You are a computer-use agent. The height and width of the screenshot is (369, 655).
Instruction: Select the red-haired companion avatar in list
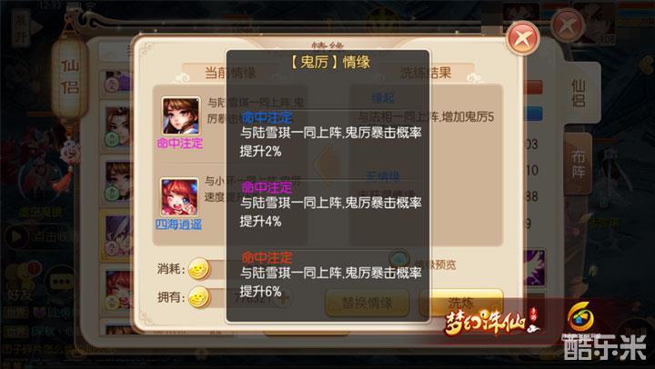[117, 291]
